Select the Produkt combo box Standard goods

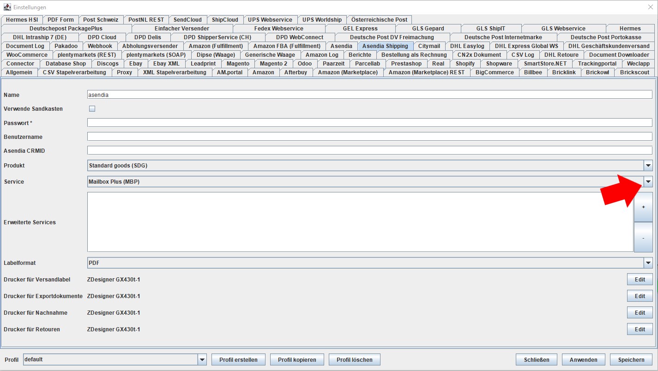[x=370, y=166]
